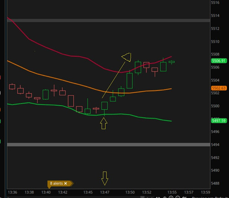Screen dimensions: 229x198
Task: Select the tall red candle after 13:42
Action: pyautogui.click(x=71, y=101)
